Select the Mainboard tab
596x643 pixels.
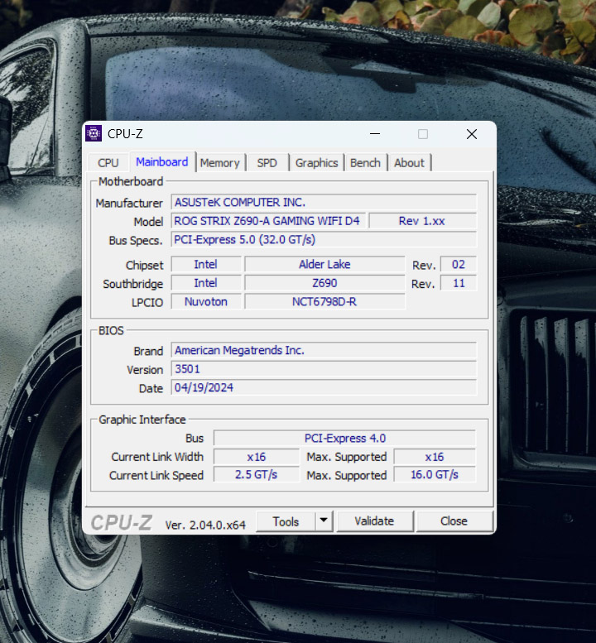click(162, 162)
